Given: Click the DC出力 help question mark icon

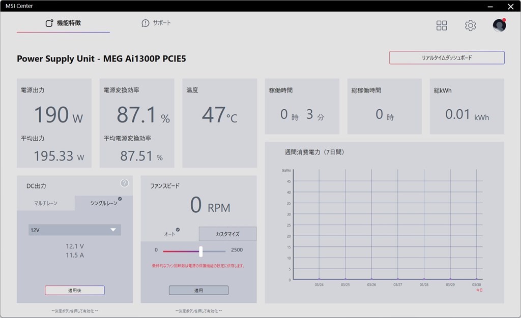Looking at the screenshot, I should 124,183.
